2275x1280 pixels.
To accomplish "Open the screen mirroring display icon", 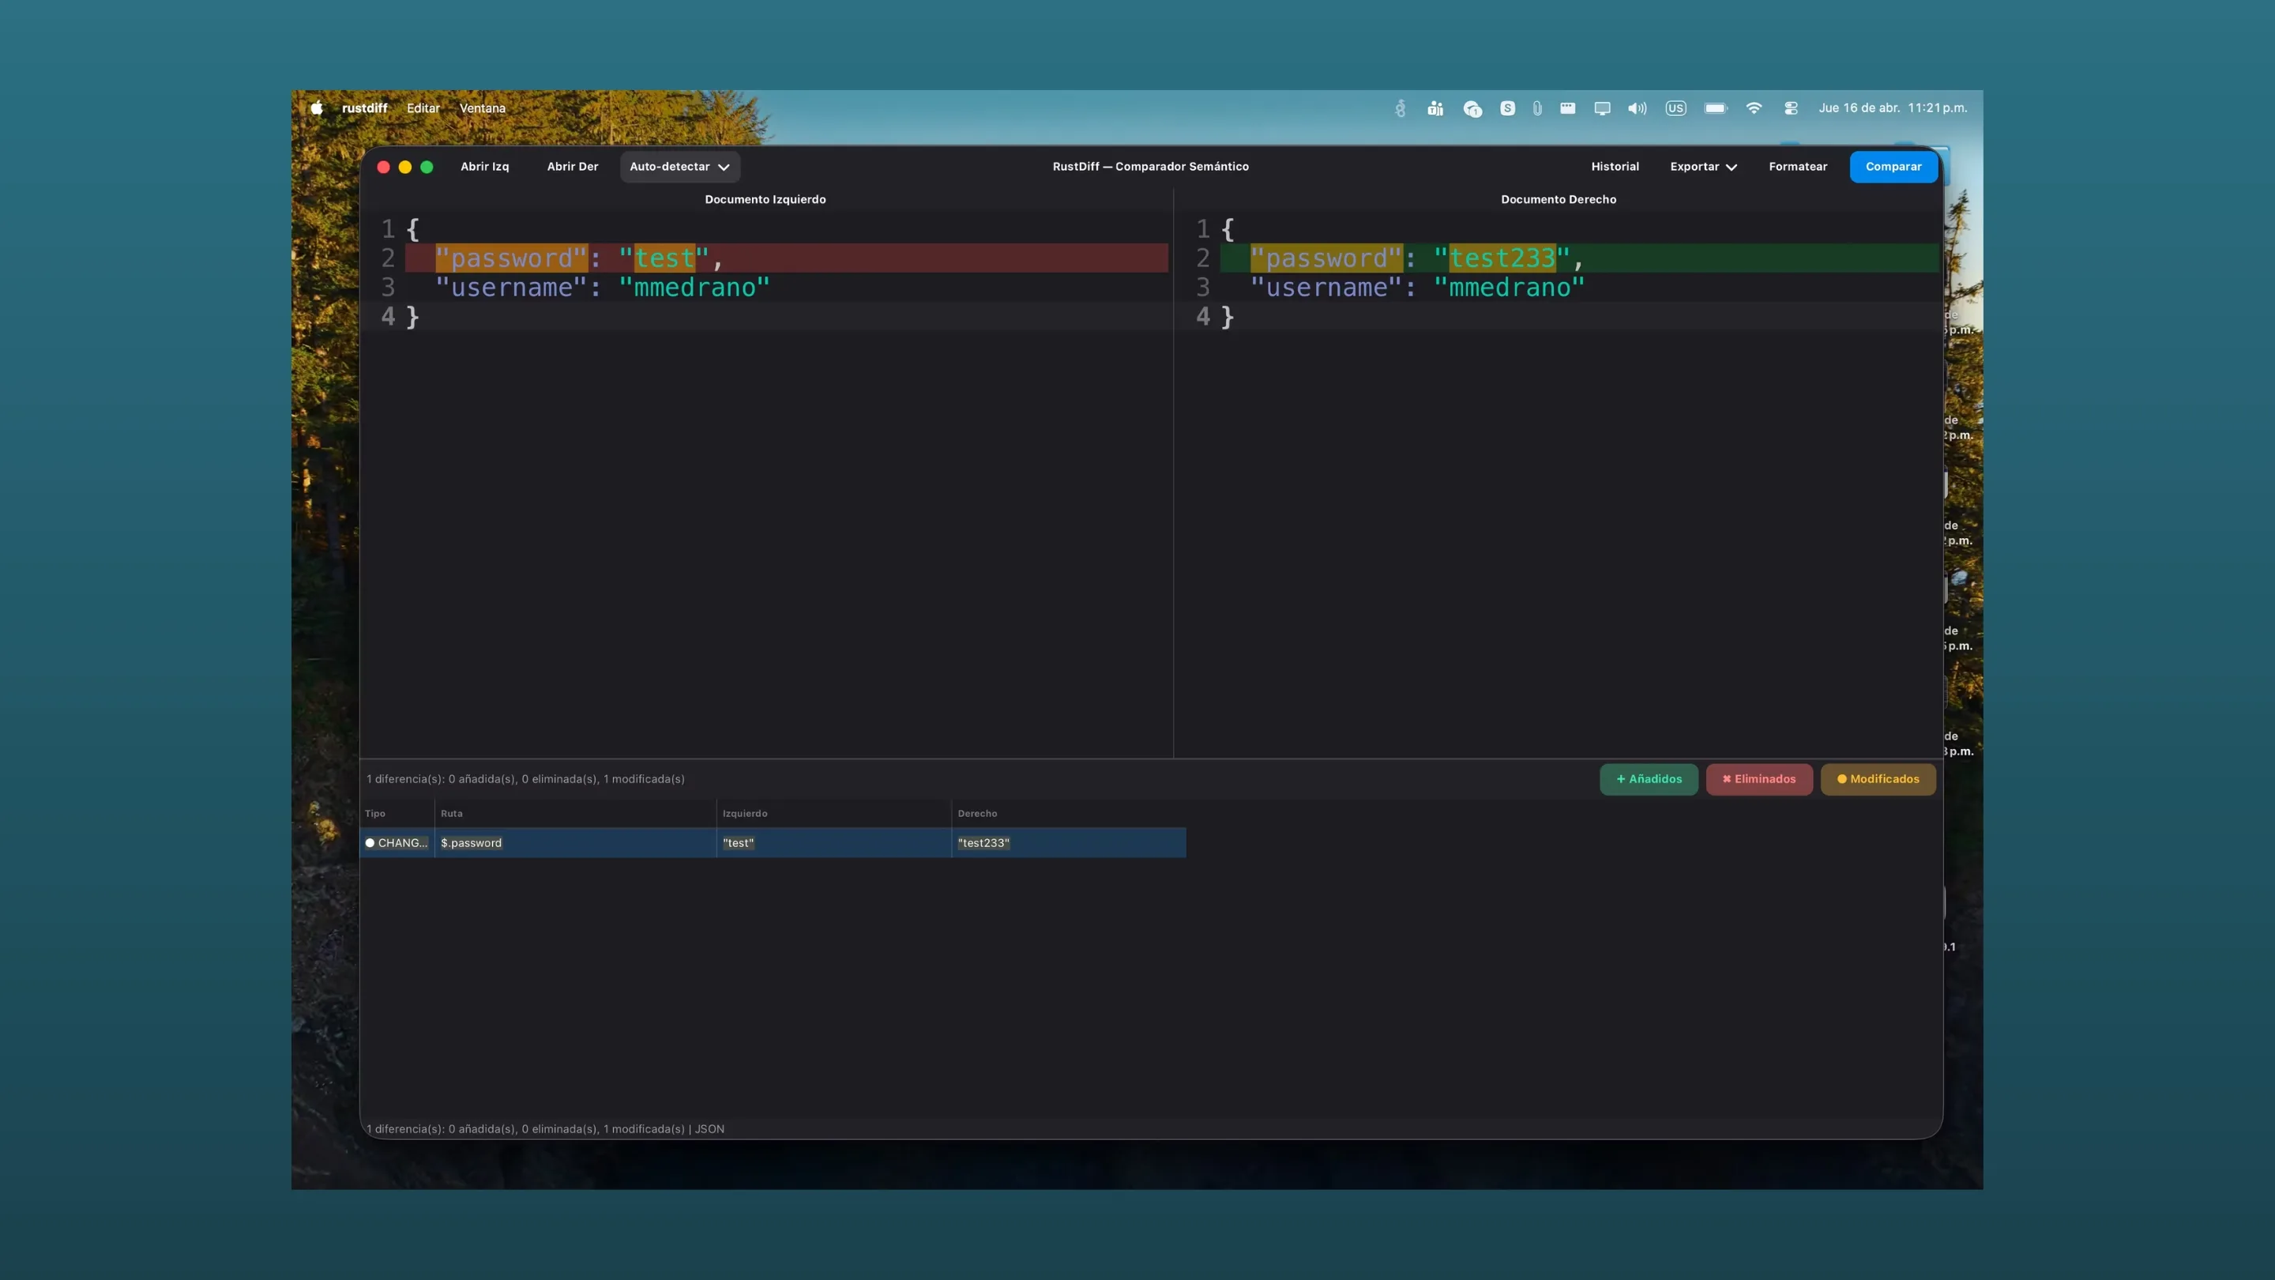I will [x=1602, y=107].
